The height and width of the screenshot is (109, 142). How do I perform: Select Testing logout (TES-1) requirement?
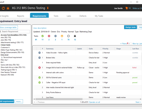9,70
